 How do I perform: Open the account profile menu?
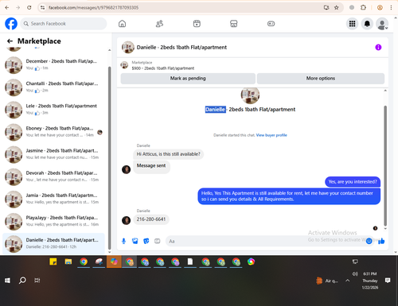(382, 24)
